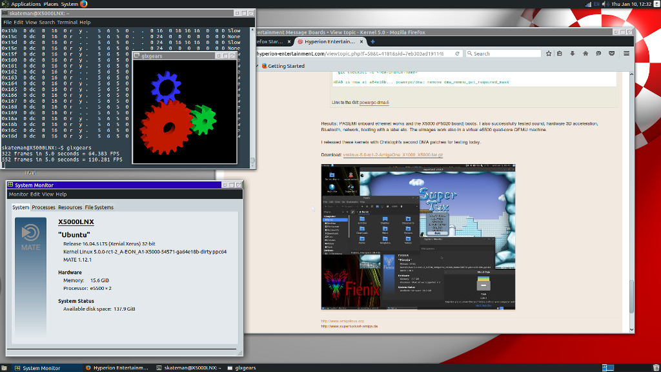Screen dimensions: 661x372
Task: Open the Firefox downloads arrow
Action: point(572,54)
